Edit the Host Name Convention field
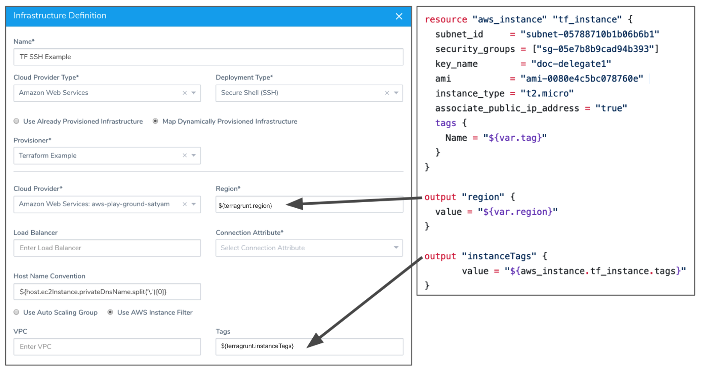702x372 pixels. point(107,292)
